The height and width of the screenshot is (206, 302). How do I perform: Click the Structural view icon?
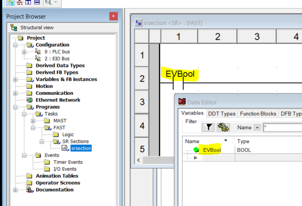coord(13,28)
